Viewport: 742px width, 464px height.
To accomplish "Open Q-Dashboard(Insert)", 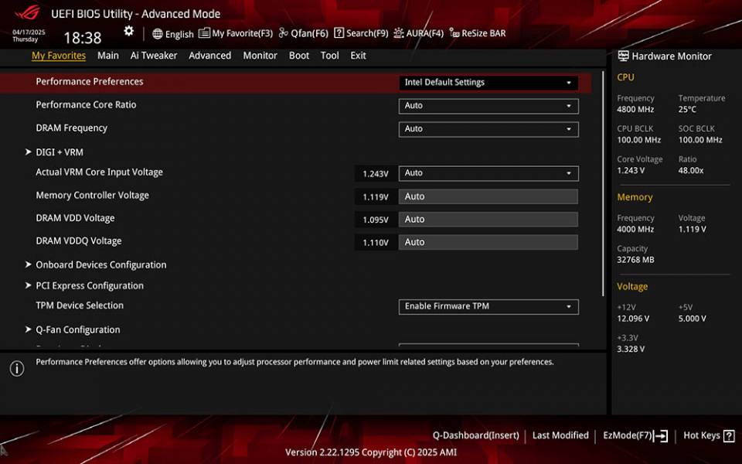I will [x=475, y=435].
